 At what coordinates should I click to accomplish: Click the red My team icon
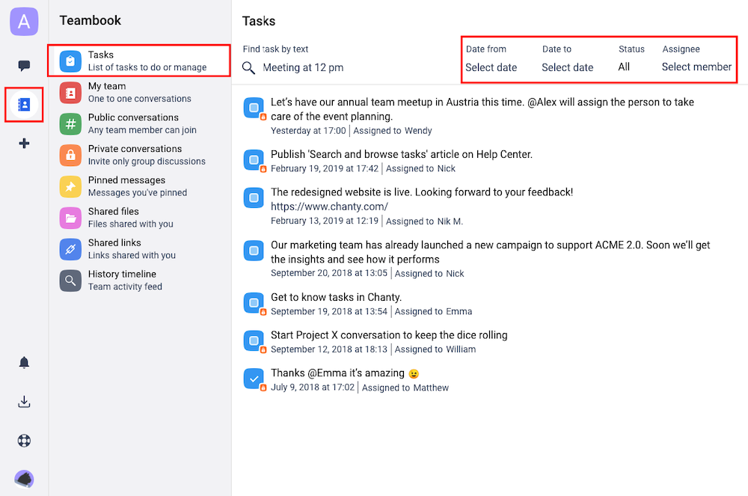click(70, 93)
